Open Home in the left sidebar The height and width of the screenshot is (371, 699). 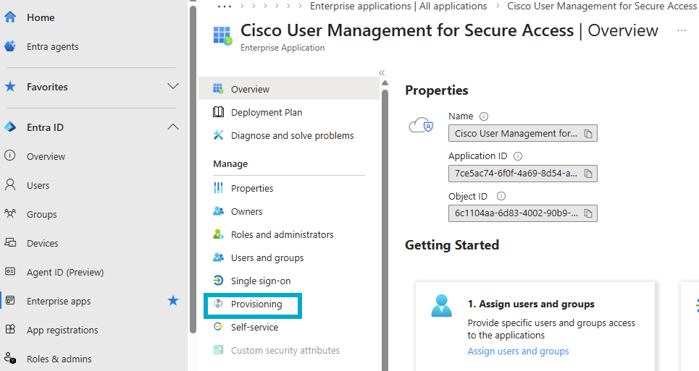pos(41,18)
